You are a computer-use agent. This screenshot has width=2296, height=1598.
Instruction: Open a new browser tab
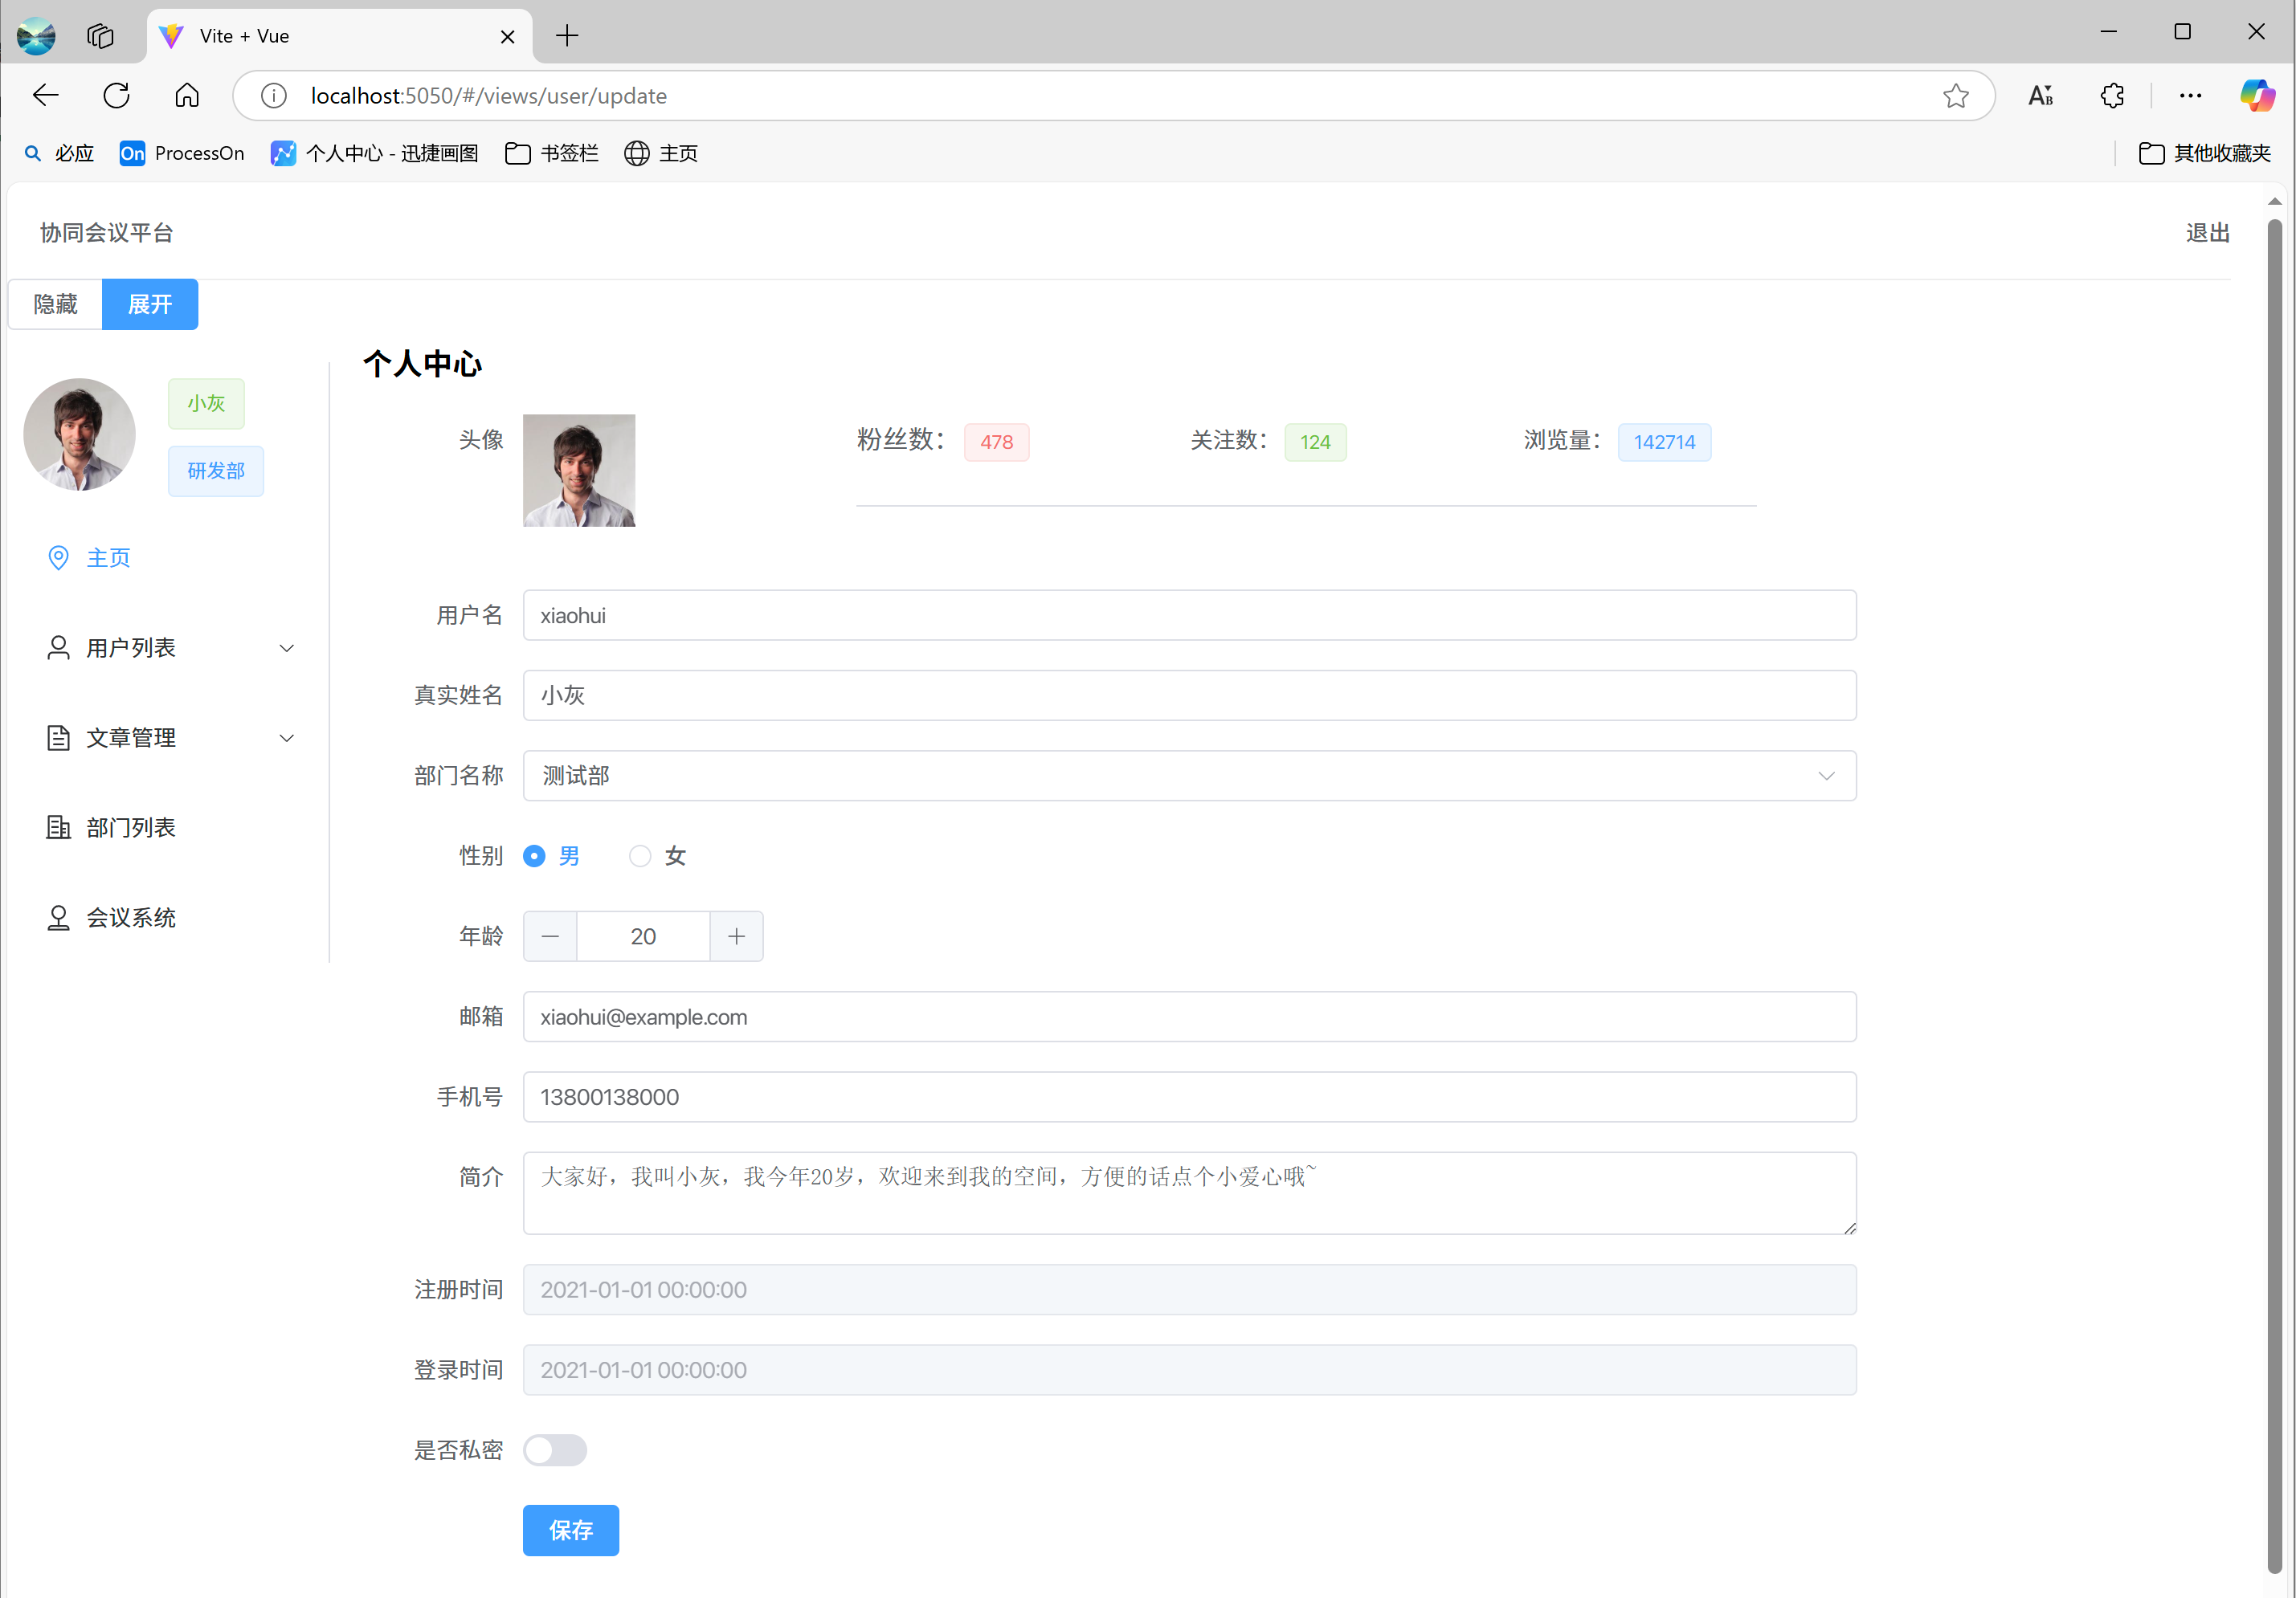[x=567, y=36]
